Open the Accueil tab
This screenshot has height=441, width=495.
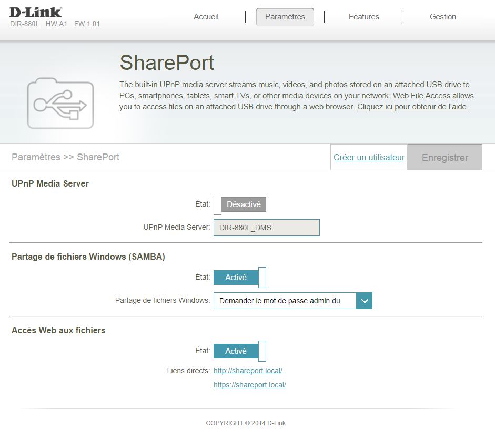click(x=206, y=17)
